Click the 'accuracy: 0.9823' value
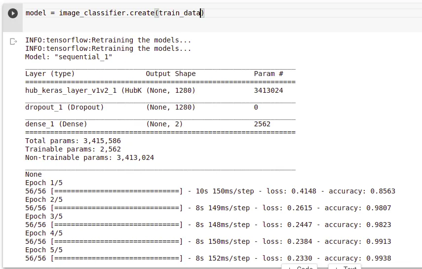The image size is (422, 269). click(358, 225)
